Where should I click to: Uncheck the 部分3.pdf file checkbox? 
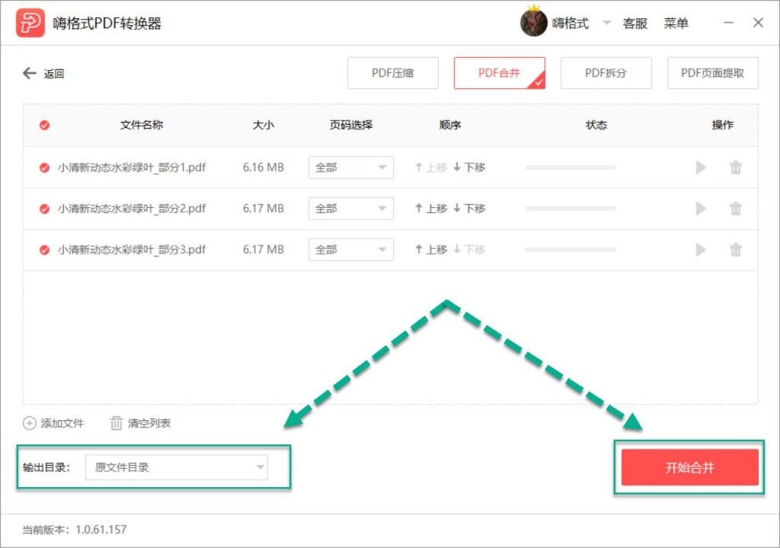(44, 250)
